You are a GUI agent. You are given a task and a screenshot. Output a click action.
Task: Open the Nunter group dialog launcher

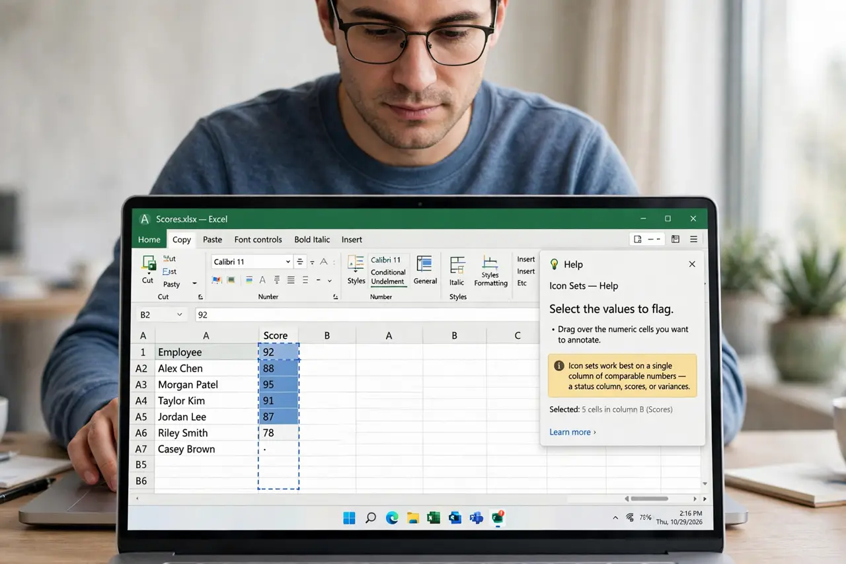[x=336, y=297]
